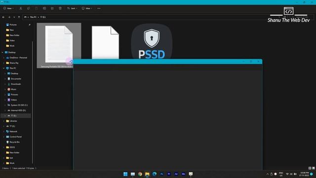Collapse the top-level Desktop tree node
The width and height of the screenshot is (316, 178).
[x=2, y=52]
